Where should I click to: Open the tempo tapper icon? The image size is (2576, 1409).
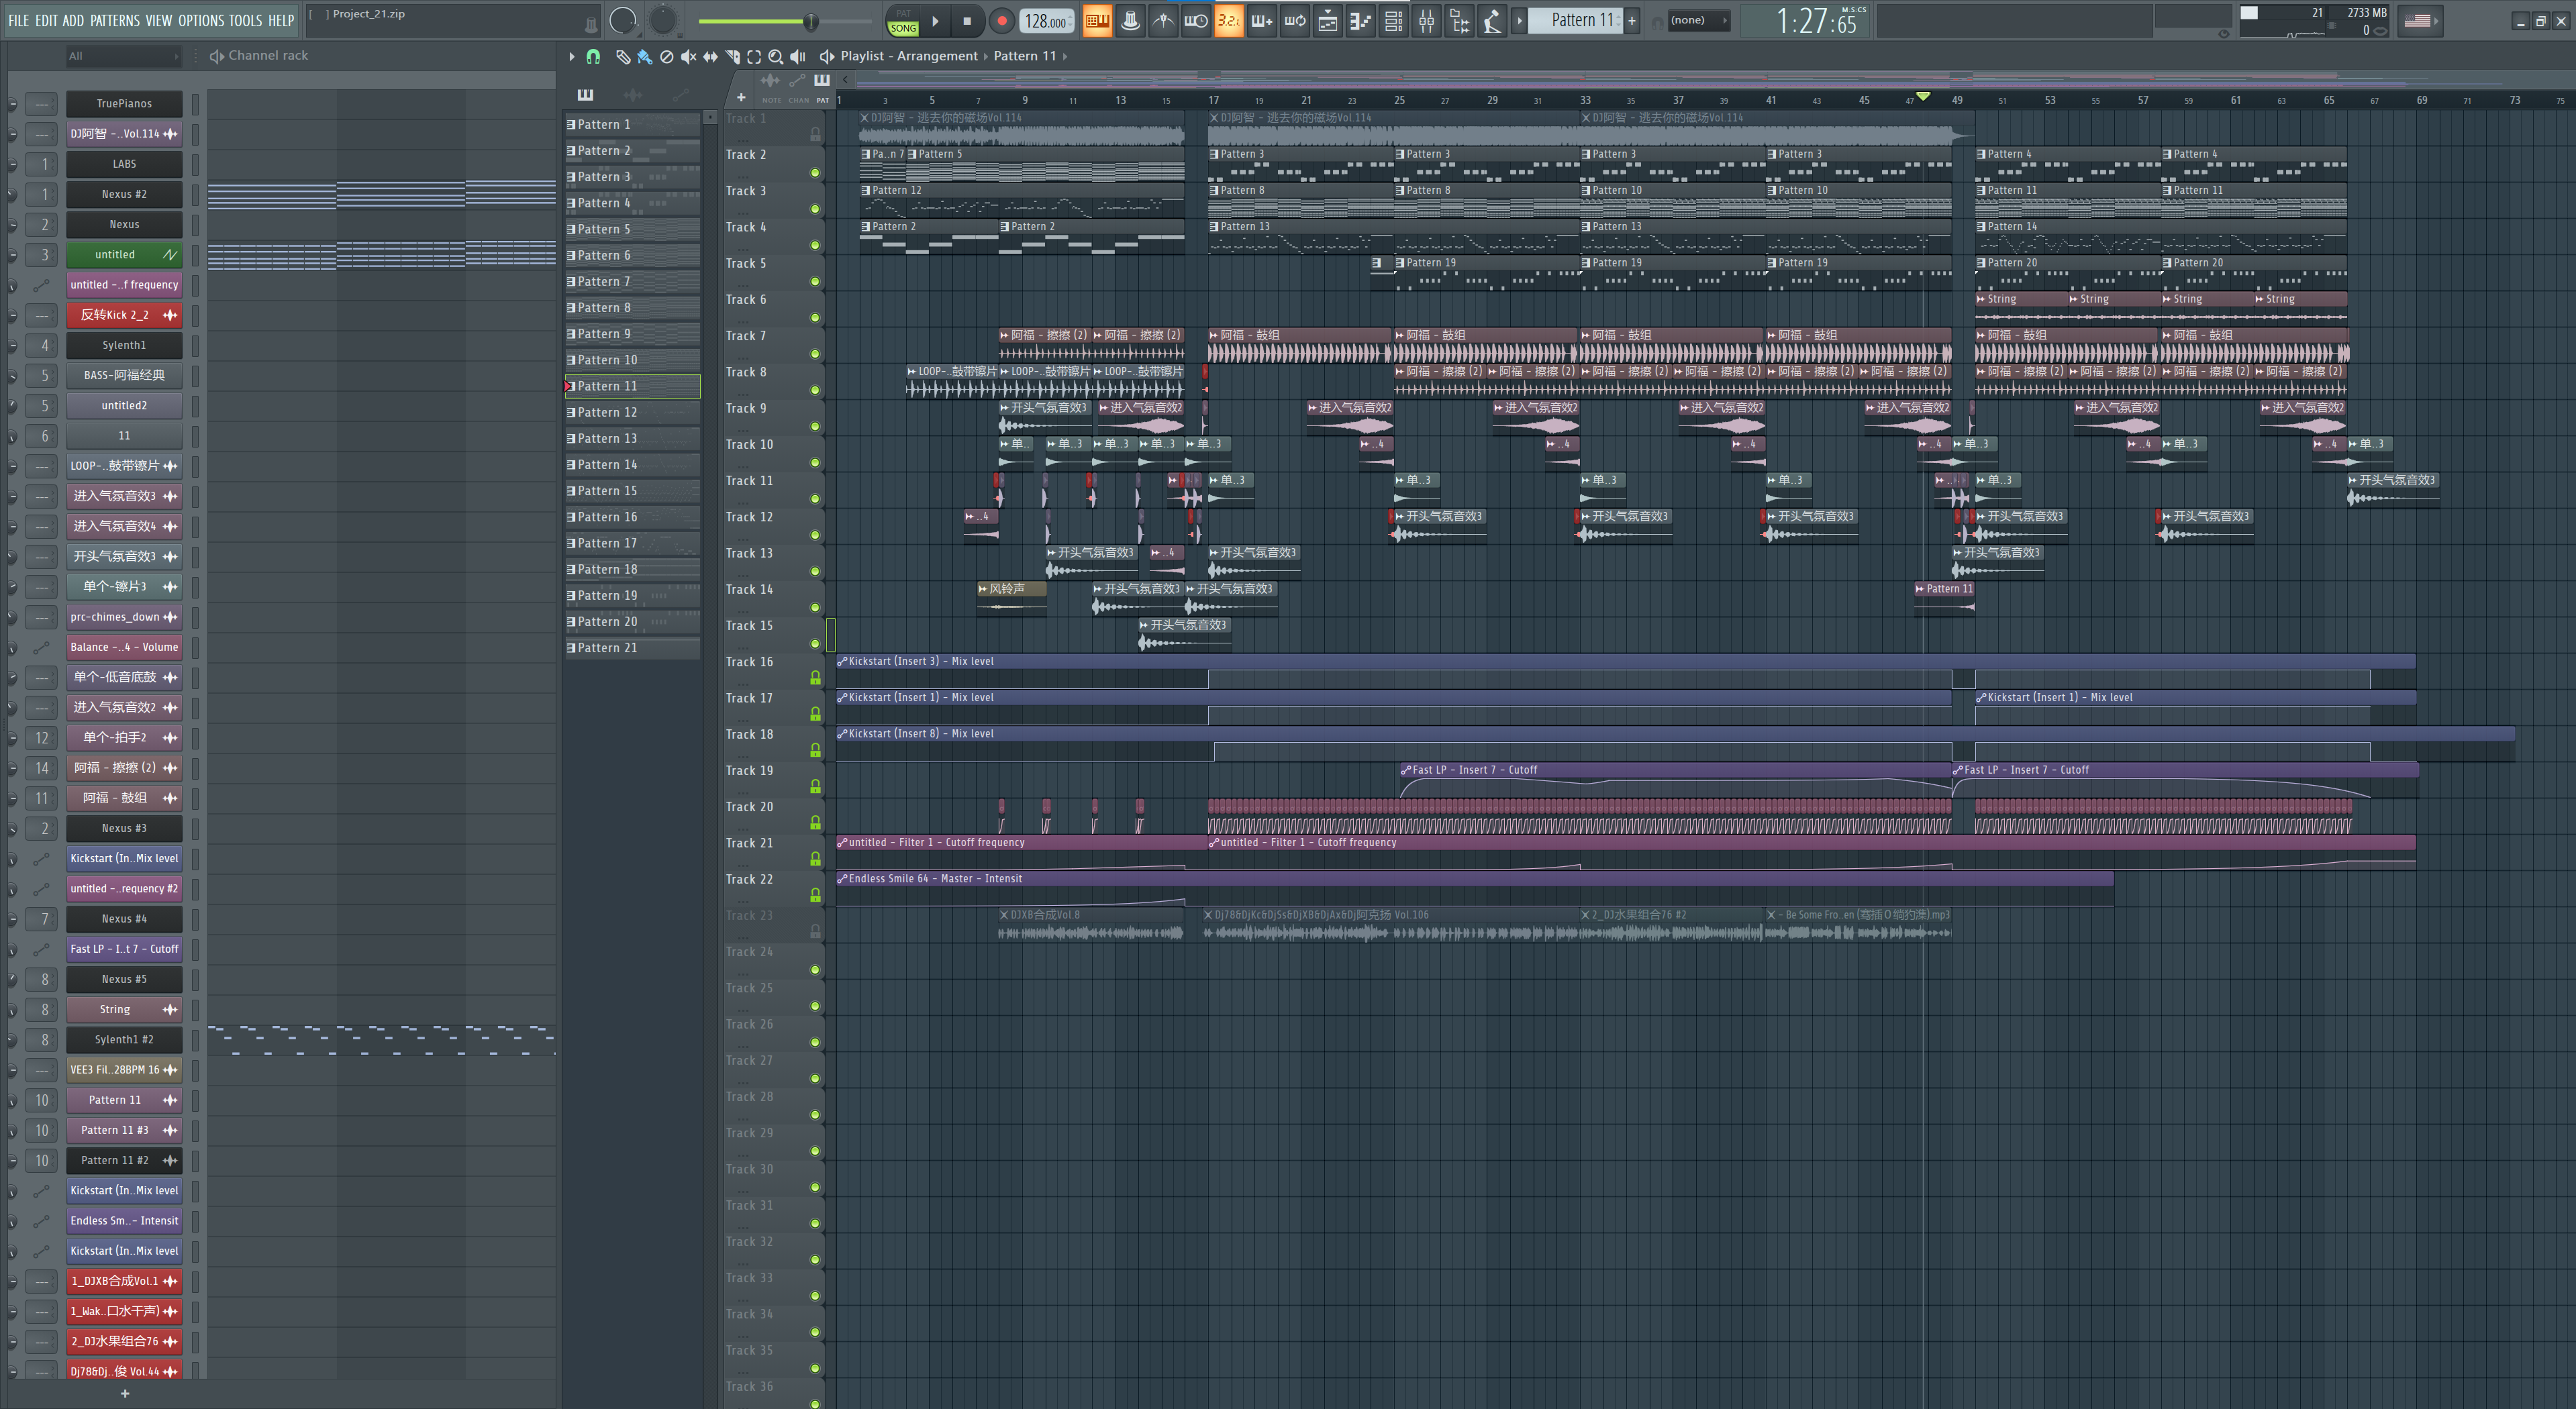pos(1493,20)
